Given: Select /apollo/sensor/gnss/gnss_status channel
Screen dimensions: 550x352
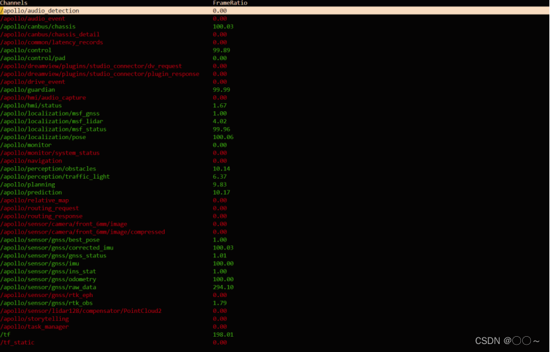Looking at the screenshot, I should (x=54, y=255).
